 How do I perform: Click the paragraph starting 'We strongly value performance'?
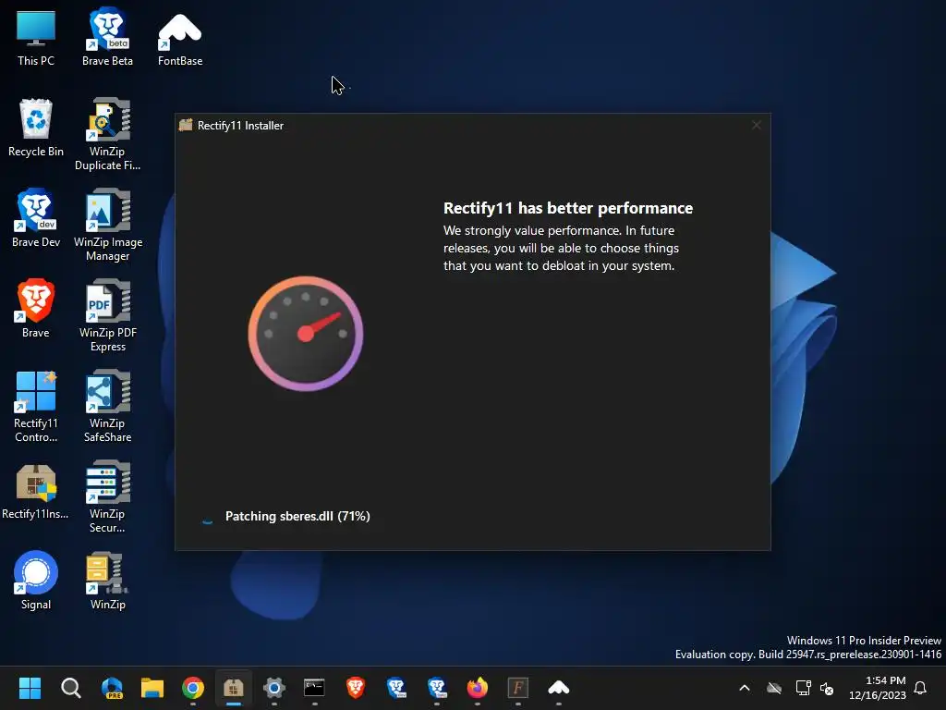[x=561, y=248]
